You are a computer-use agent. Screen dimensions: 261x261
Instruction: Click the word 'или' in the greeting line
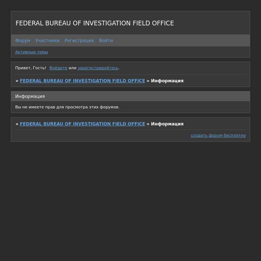[x=72, y=68]
